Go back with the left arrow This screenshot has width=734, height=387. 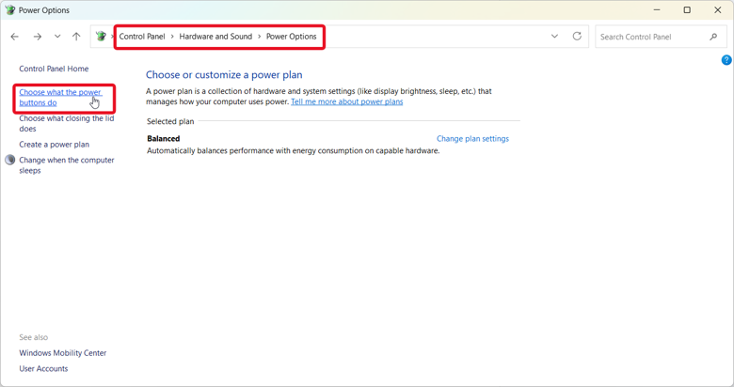(x=14, y=37)
